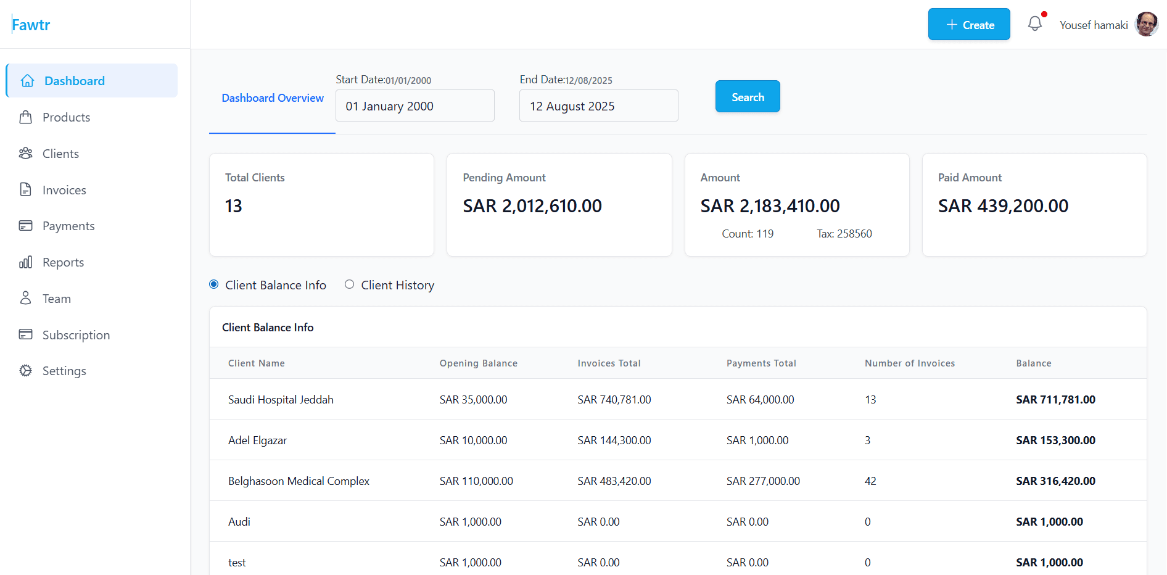Viewport: 1167px width, 575px height.
Task: Open the user menu for Yousef hamaki
Action: click(1094, 25)
